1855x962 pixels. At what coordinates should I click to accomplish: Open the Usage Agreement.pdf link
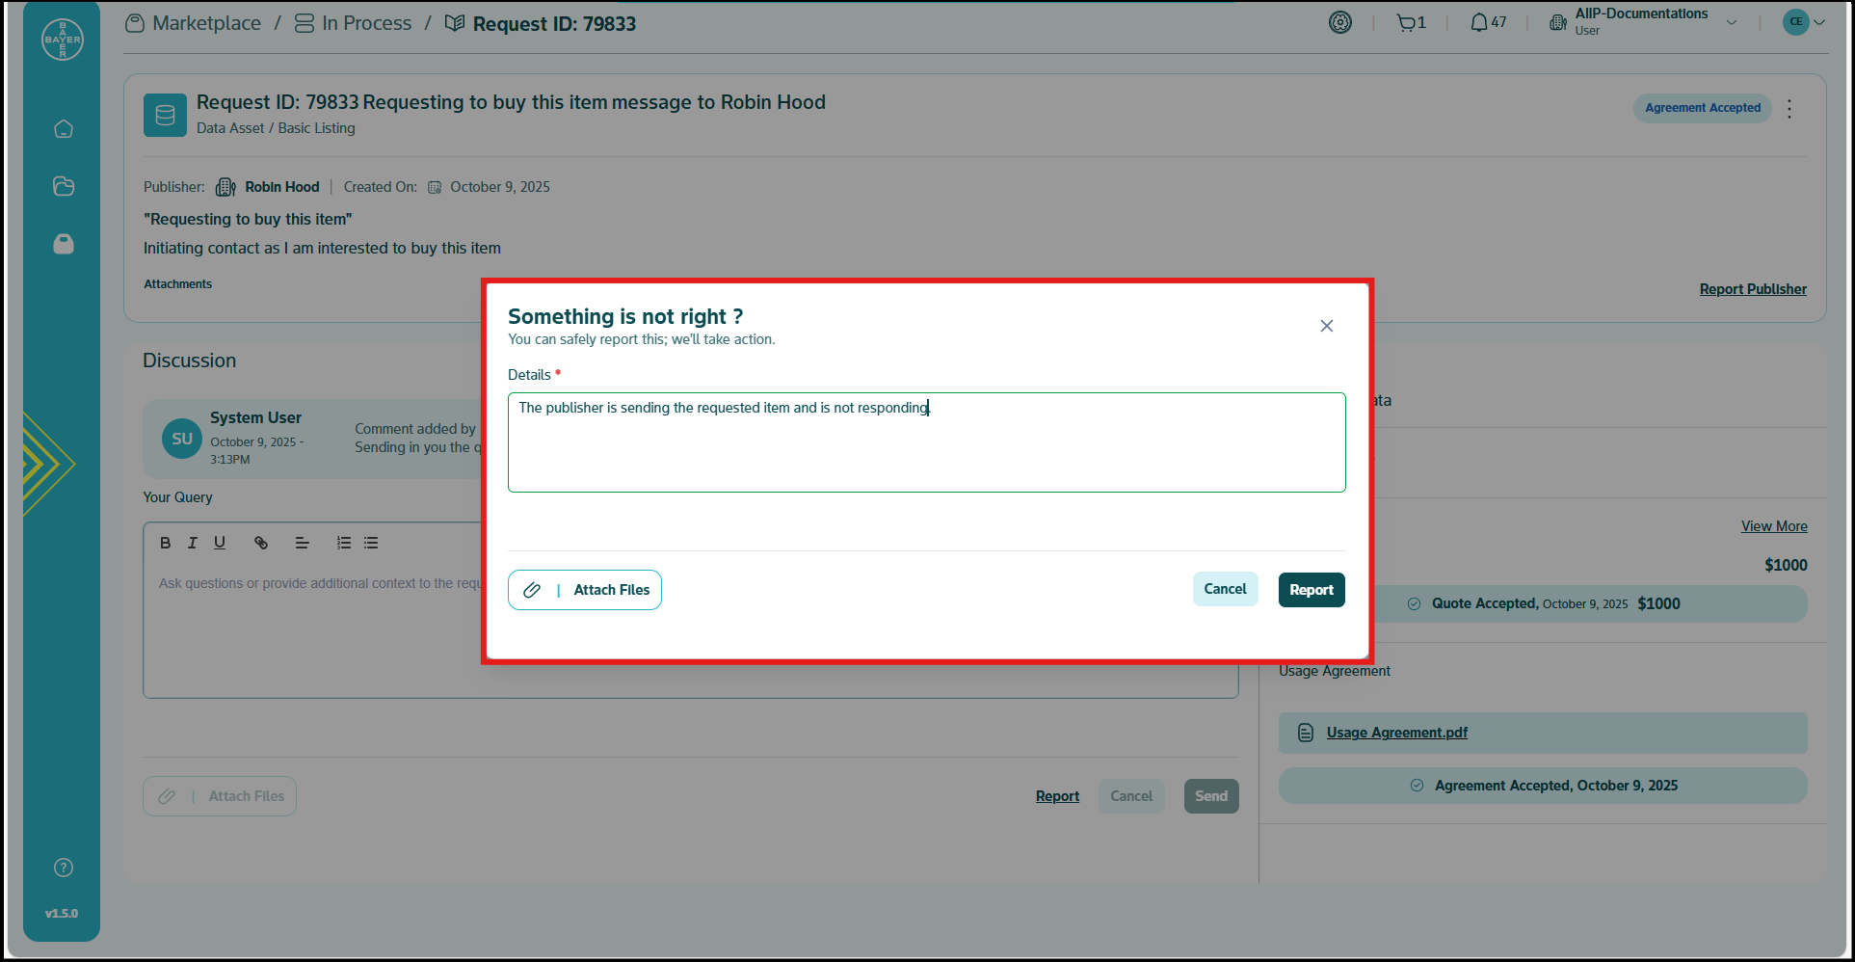[1396, 733]
